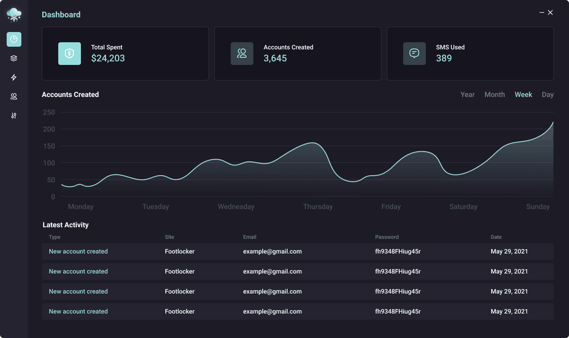Click the 150 y-axis value
The image size is (569, 338).
click(49, 146)
